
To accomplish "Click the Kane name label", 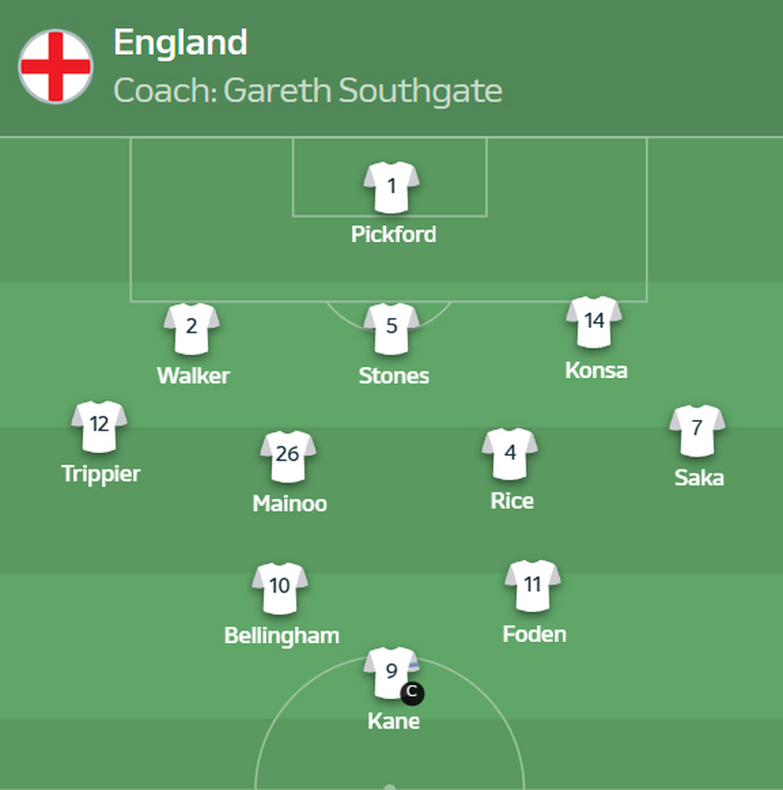I will pyautogui.click(x=394, y=721).
